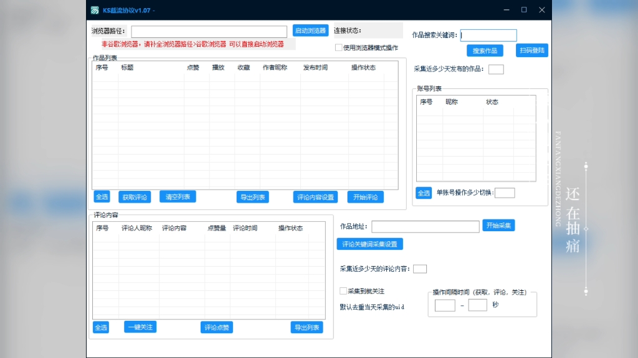Click the 启动浏览器 button
This screenshot has height=358, width=638.
(310, 30)
